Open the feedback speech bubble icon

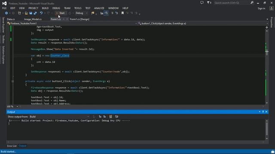coord(202,3)
